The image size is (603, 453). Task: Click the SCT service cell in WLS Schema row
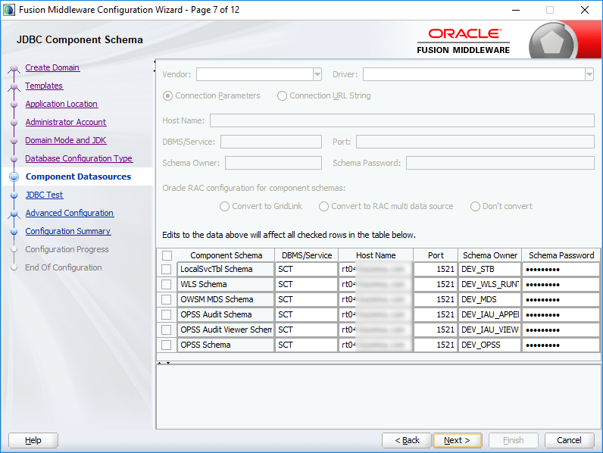coord(307,285)
